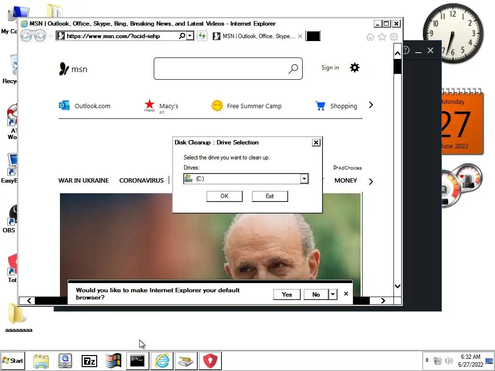
Task: Click the network tray icon
Action: 437,360
